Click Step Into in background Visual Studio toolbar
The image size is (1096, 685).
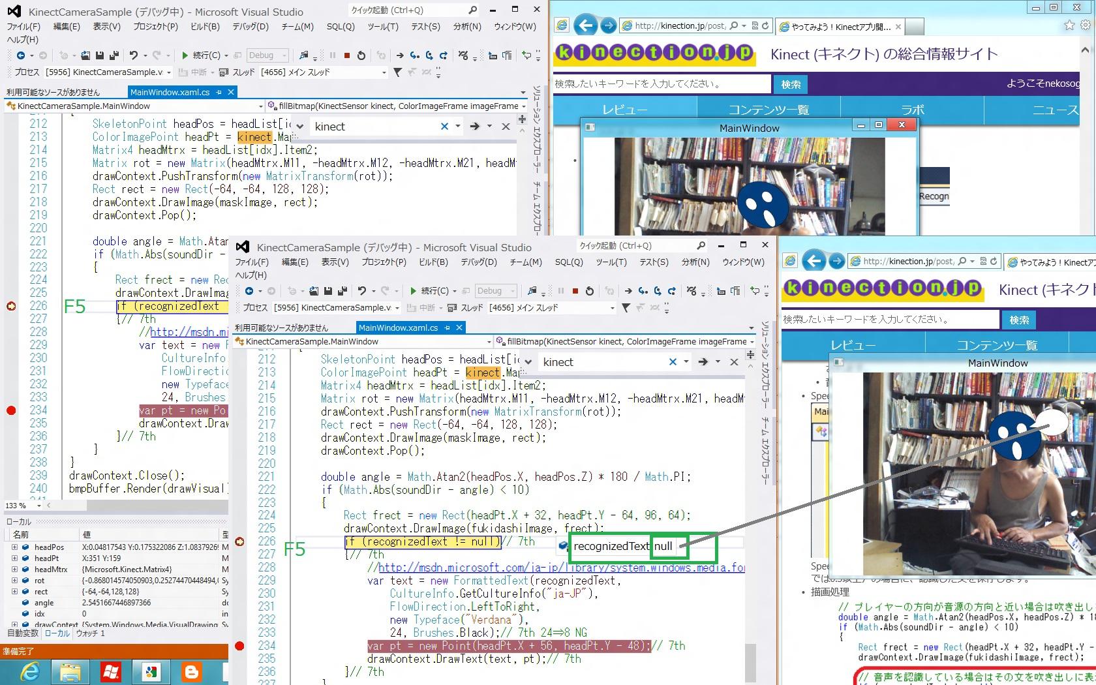[x=415, y=55]
